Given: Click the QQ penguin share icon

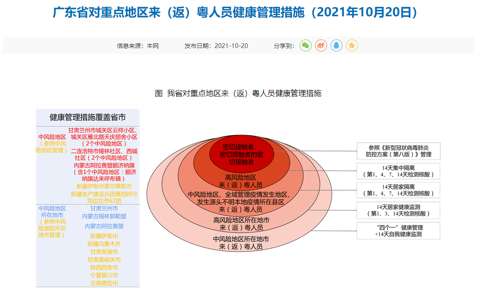Looking at the screenshot, I should [337, 45].
